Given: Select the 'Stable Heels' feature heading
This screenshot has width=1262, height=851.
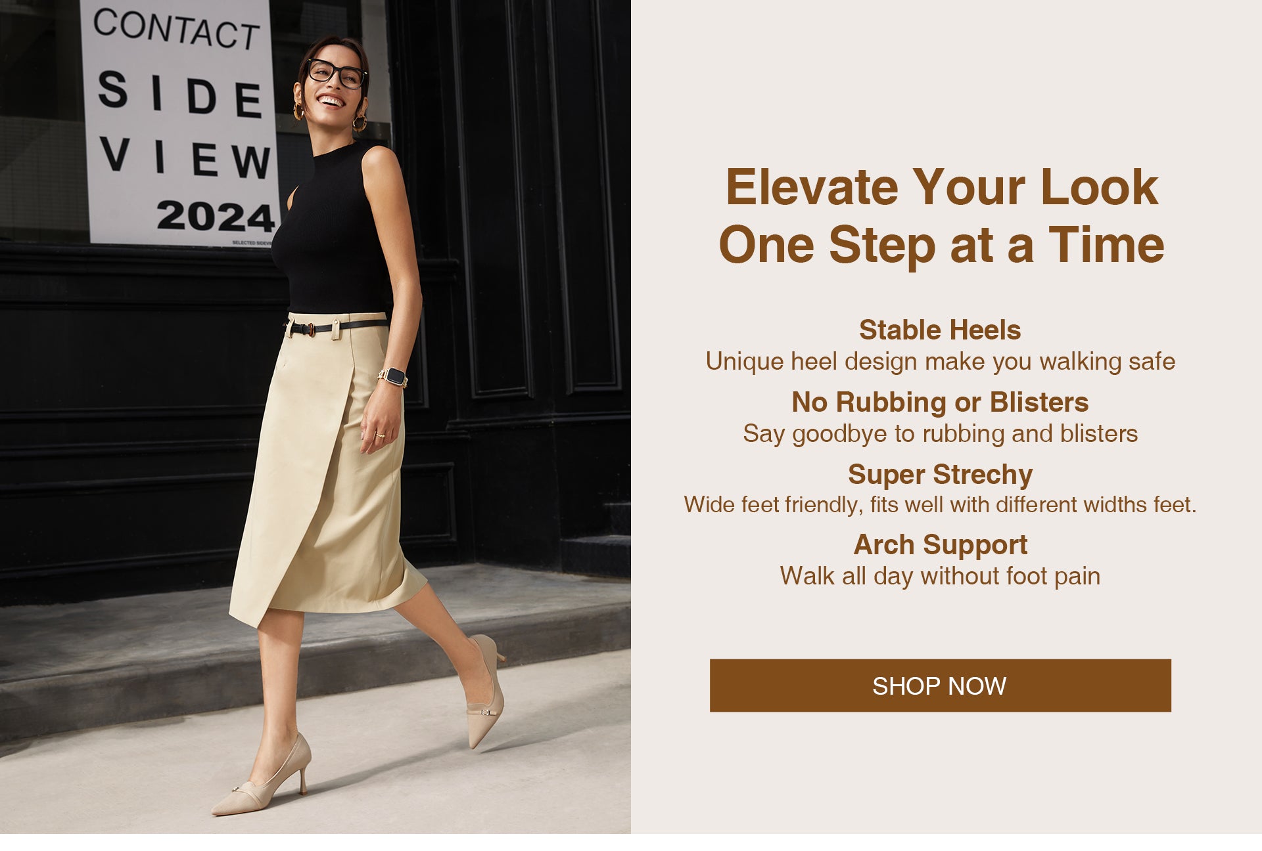Looking at the screenshot, I should coord(940,330).
